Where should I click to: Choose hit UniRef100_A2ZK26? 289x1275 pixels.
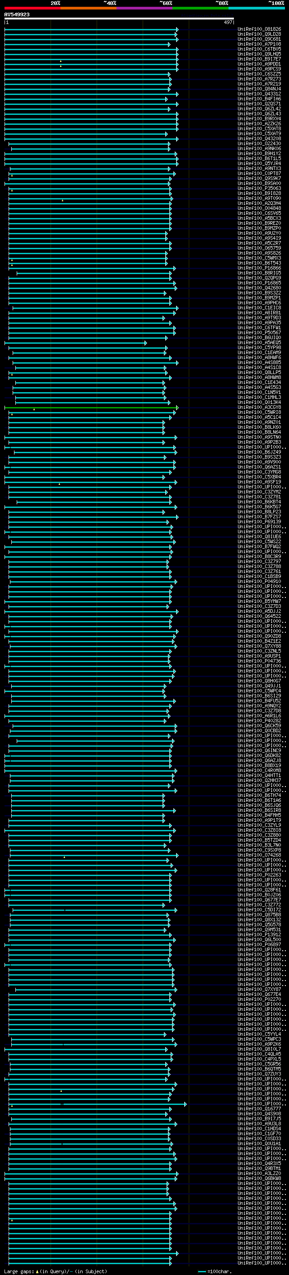(x=259, y=124)
